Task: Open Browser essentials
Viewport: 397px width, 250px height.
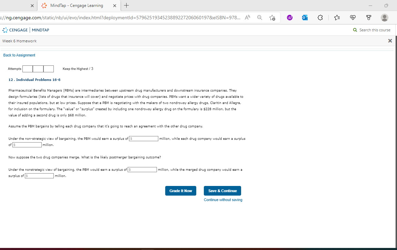Action: click(x=353, y=17)
